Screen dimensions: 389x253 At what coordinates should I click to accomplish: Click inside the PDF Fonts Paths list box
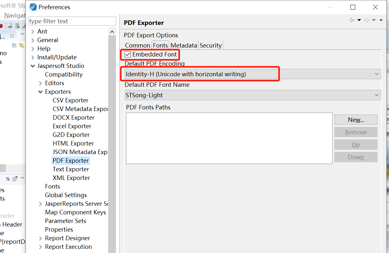tap(229, 138)
